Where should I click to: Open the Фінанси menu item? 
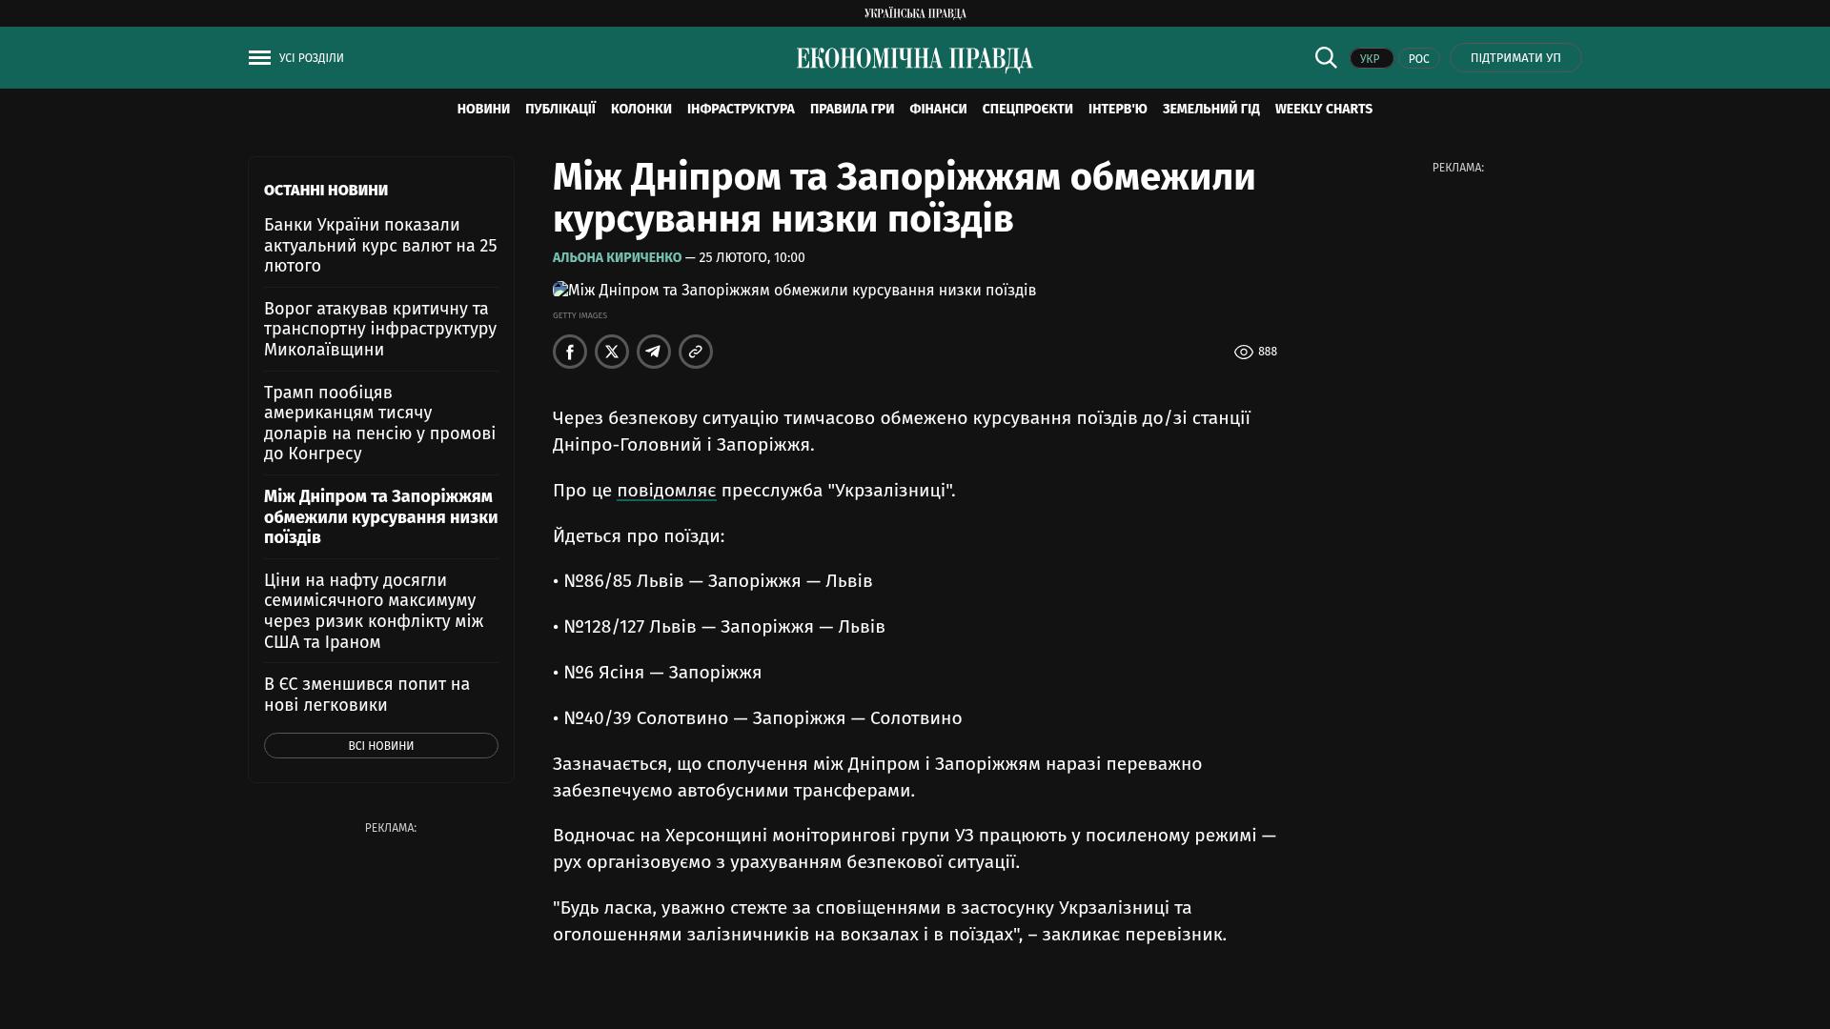click(x=938, y=110)
